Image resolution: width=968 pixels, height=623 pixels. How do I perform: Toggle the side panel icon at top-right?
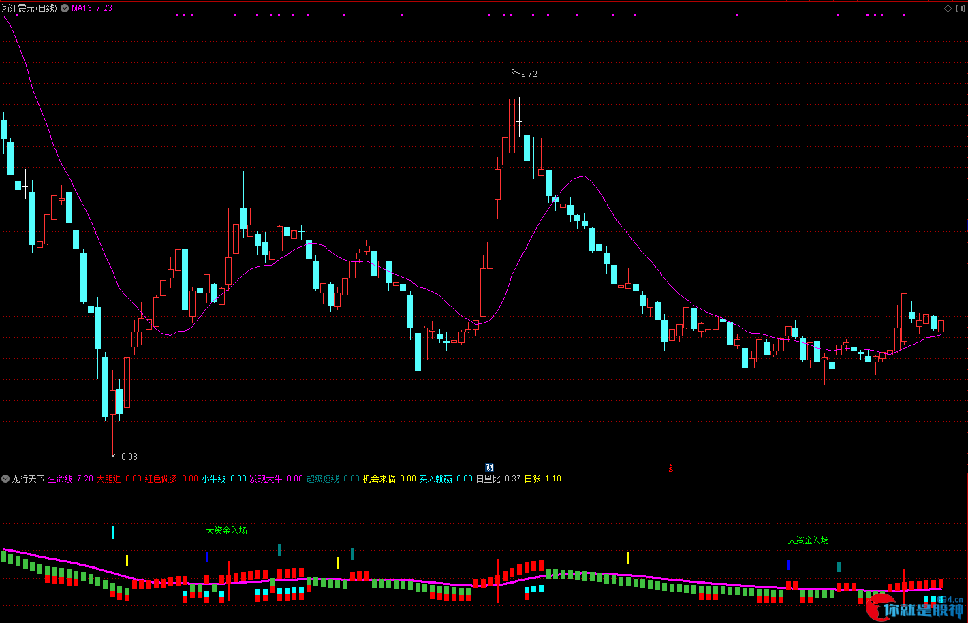(x=960, y=8)
